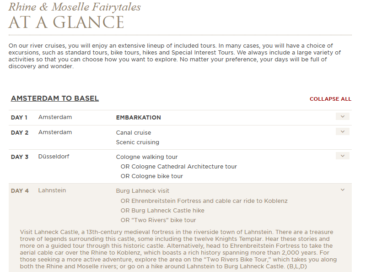This screenshot has height=272, width=371.
Task: Click Ehrenbreitstein Fortress cable car option
Action: [204, 201]
